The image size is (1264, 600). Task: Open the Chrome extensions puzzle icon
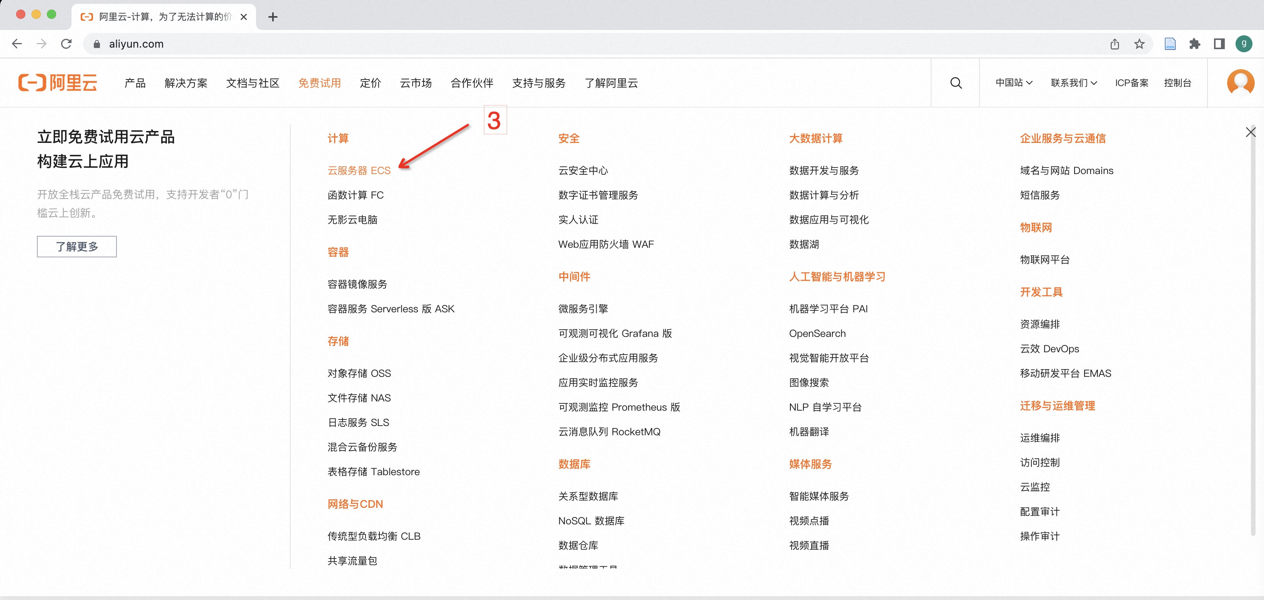tap(1194, 44)
